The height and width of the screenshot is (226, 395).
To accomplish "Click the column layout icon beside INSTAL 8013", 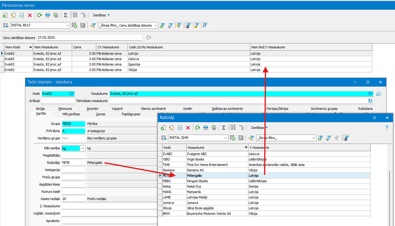I will pyautogui.click(x=6, y=25).
